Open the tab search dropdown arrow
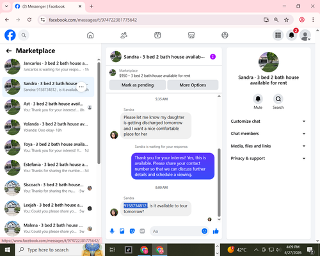Screen dimensions: 320x256 pyautogui.click(x=6, y=6)
